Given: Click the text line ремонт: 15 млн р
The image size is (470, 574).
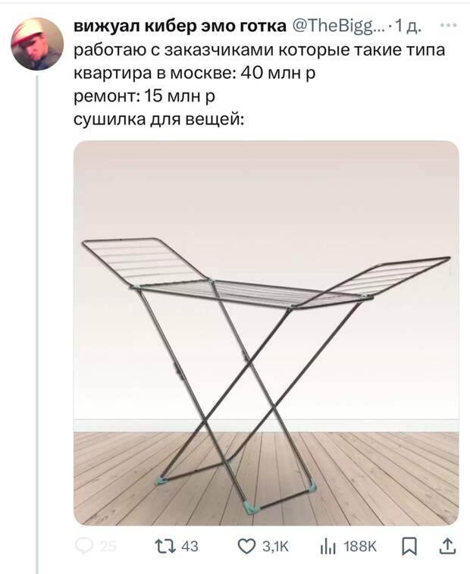Looking at the screenshot, I should 144,96.
